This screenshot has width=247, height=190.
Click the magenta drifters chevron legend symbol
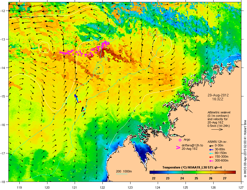[178, 147]
